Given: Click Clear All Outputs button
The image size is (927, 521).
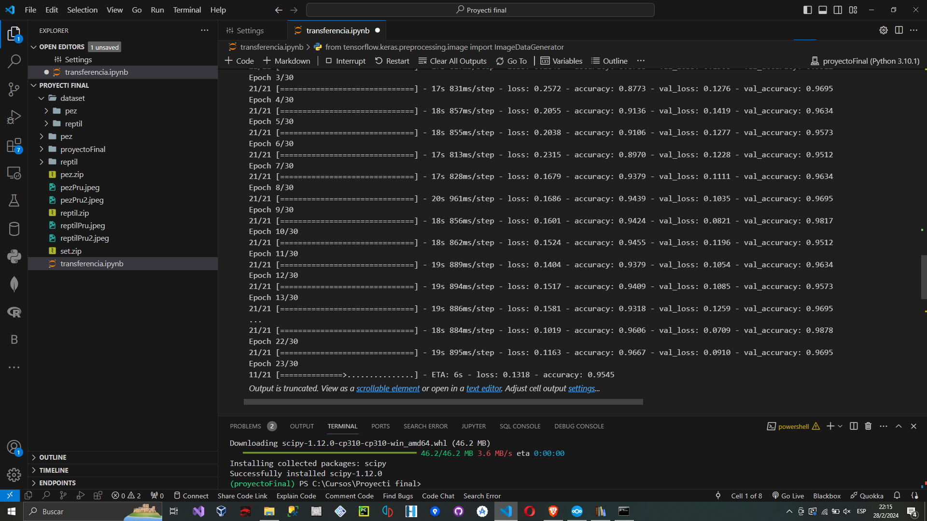Looking at the screenshot, I should tap(452, 61).
